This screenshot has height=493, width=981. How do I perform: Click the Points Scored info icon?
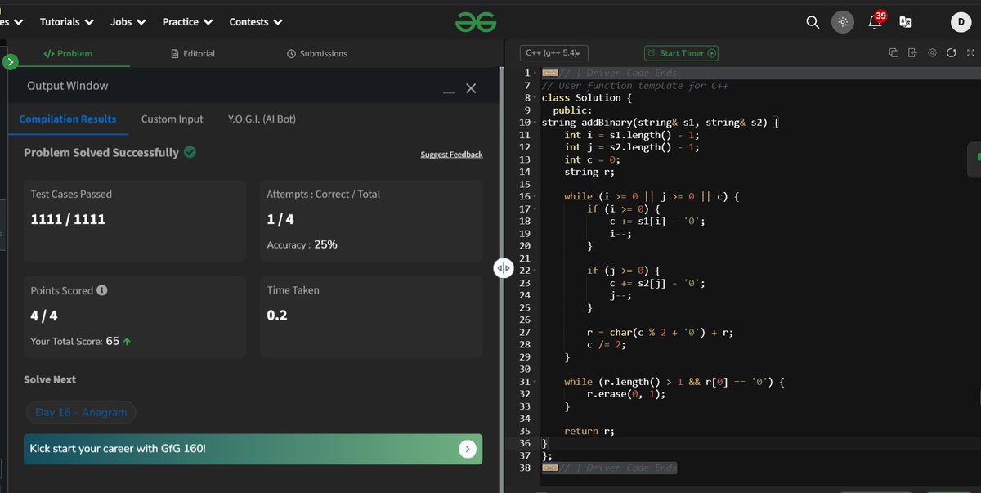102,290
